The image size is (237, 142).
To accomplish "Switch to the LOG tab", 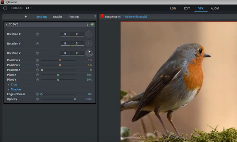I will (173, 8).
